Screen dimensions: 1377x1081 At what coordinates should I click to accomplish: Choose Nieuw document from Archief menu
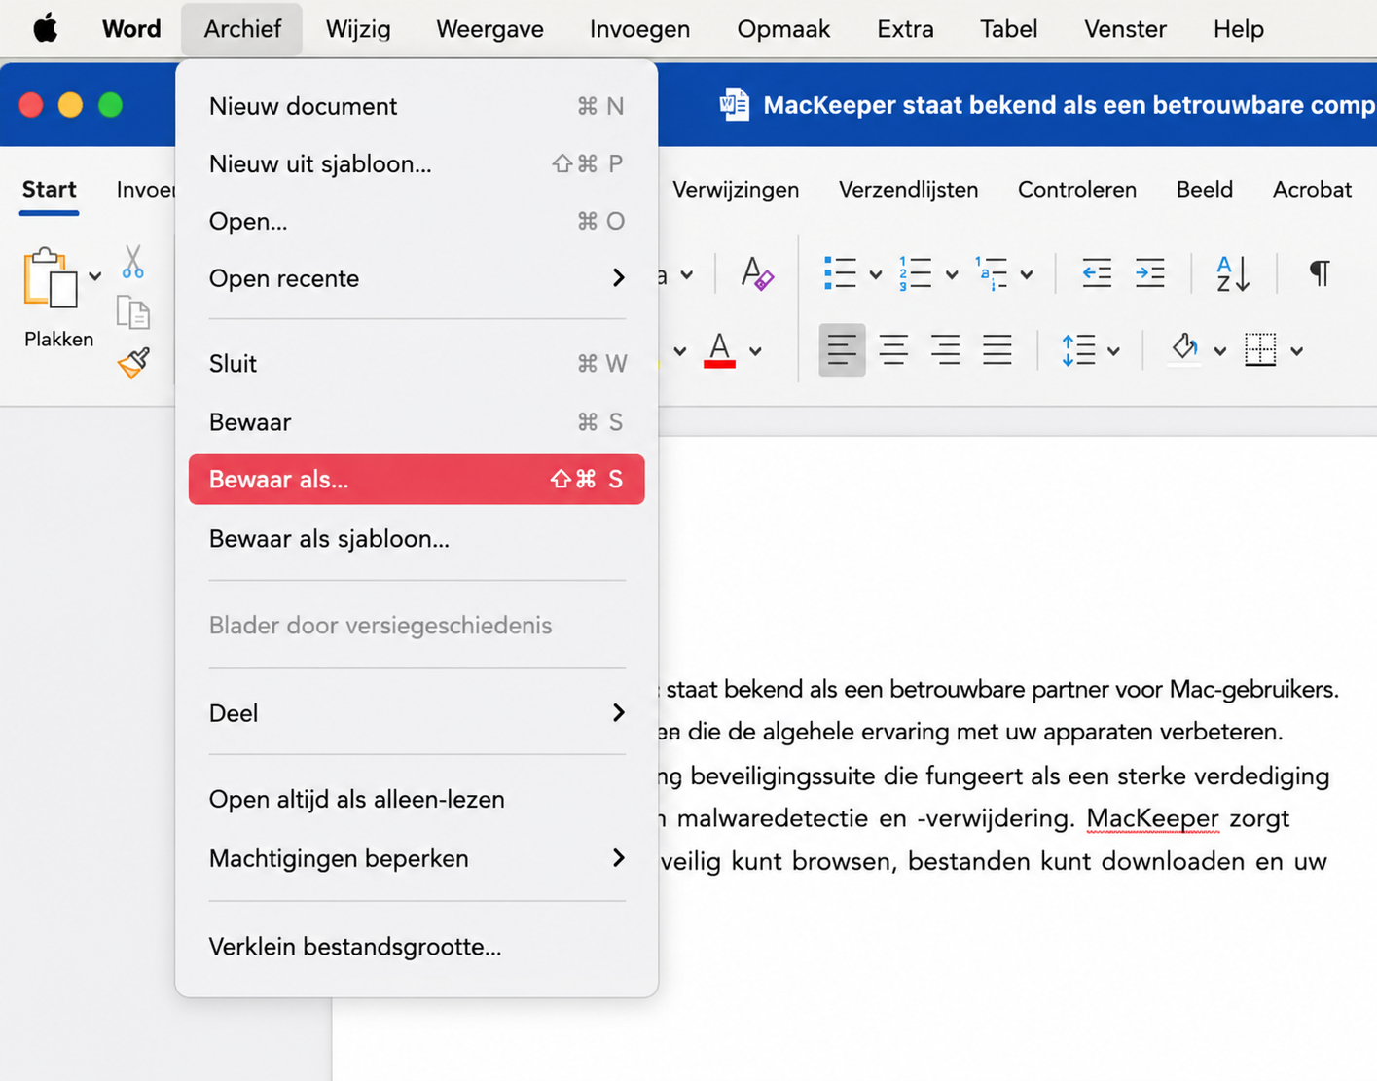coord(417,106)
